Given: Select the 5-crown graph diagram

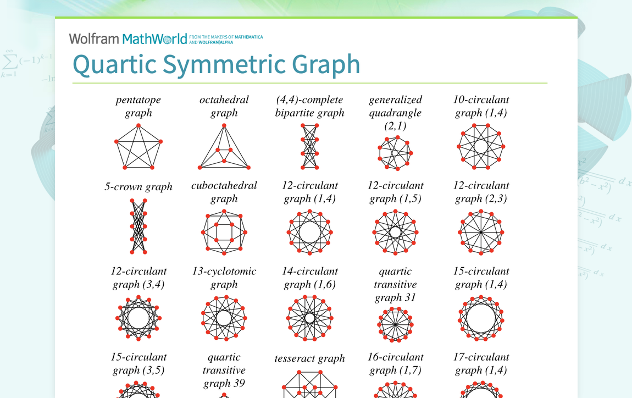Looking at the screenshot, I should click(138, 226).
